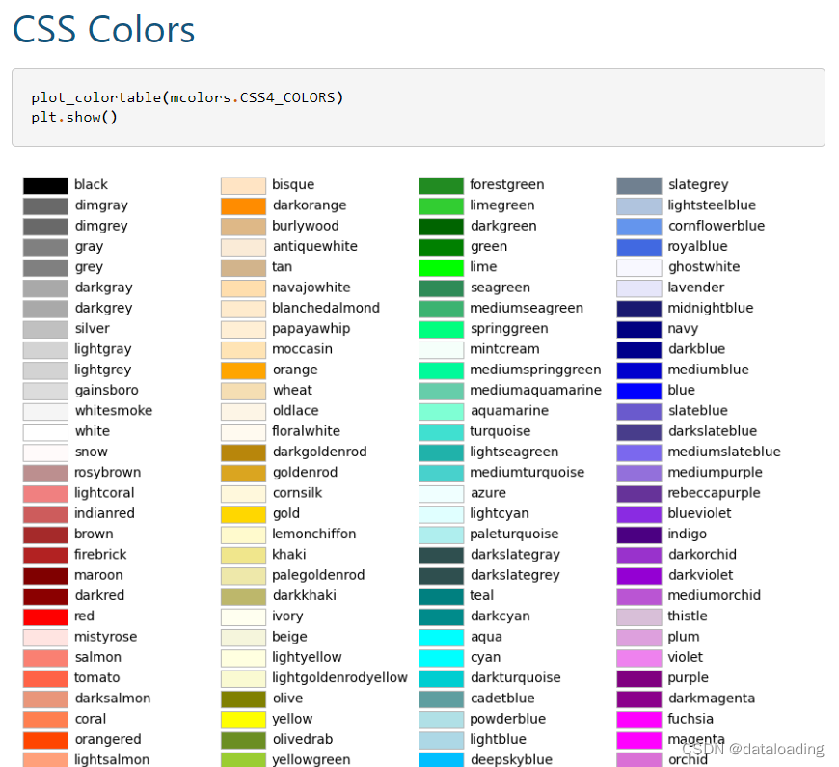Click the gold color swatch

[x=242, y=513]
